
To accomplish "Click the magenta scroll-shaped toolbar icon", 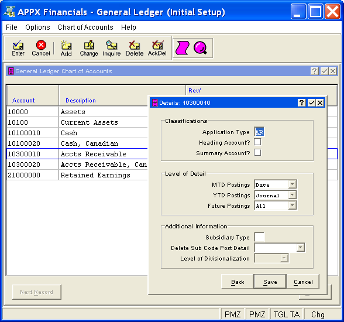I will pyautogui.click(x=182, y=47).
